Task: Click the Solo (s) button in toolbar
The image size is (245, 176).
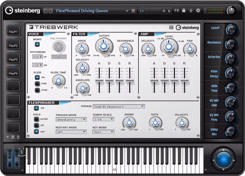Action: (169, 11)
